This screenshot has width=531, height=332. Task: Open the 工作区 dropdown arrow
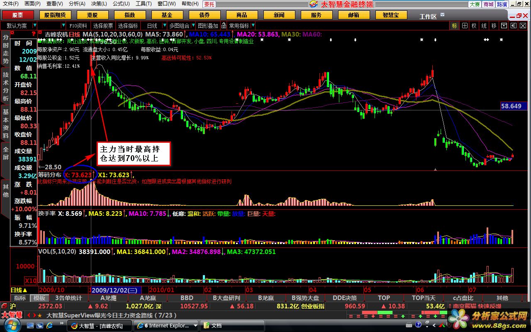pyautogui.click(x=443, y=16)
